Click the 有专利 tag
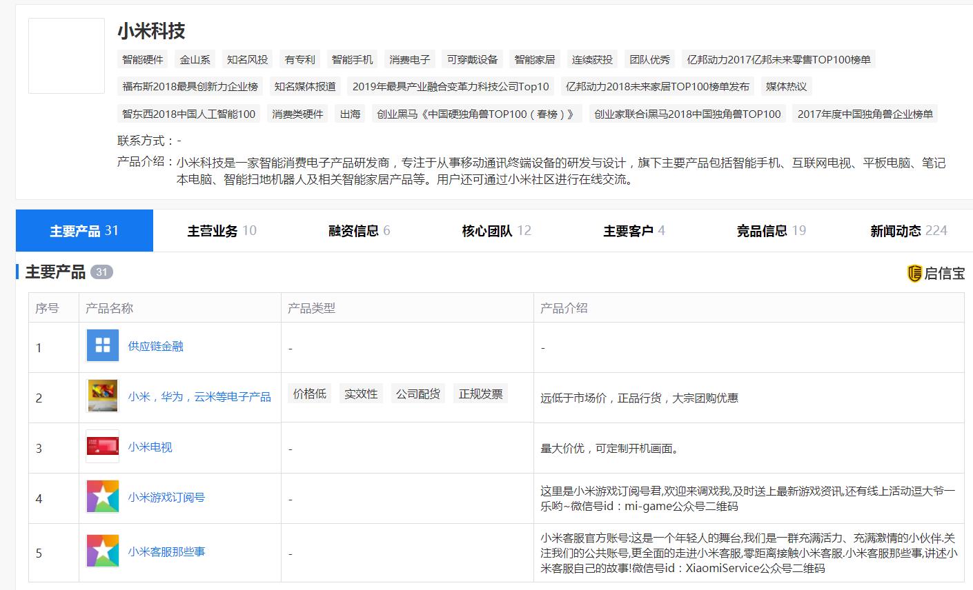This screenshot has height=590, width=973. coord(300,59)
